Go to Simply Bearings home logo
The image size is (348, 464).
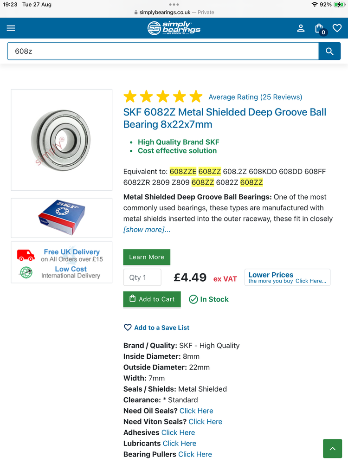(x=174, y=28)
